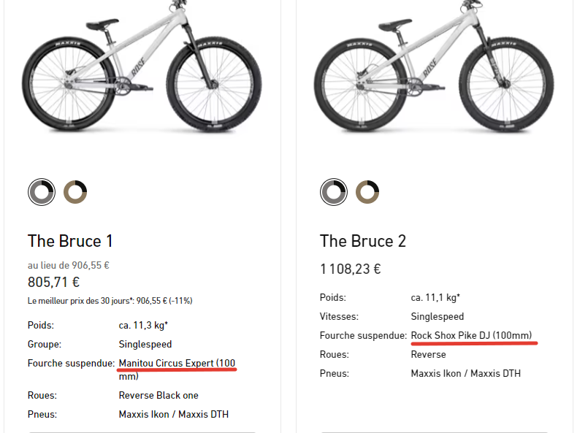The width and height of the screenshot is (588, 433).
Task: Select grey-black color swatch for The Bruce 1
Action: pos(42,192)
